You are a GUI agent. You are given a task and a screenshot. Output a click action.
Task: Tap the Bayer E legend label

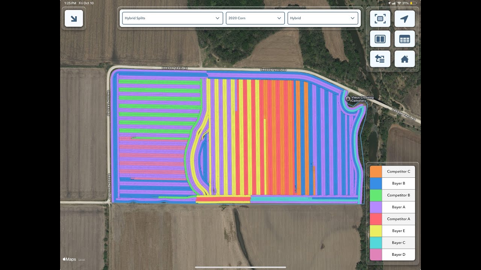(x=398, y=231)
